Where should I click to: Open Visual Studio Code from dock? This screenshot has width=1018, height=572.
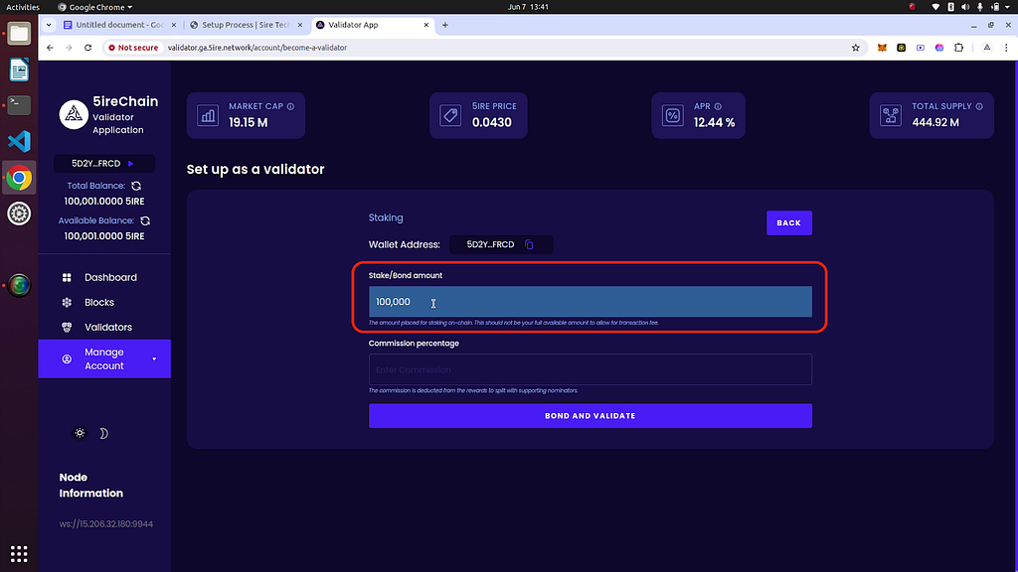pos(19,141)
